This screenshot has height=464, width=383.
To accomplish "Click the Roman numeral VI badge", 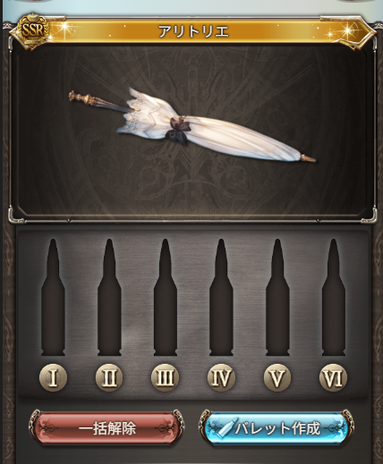I will click(333, 378).
